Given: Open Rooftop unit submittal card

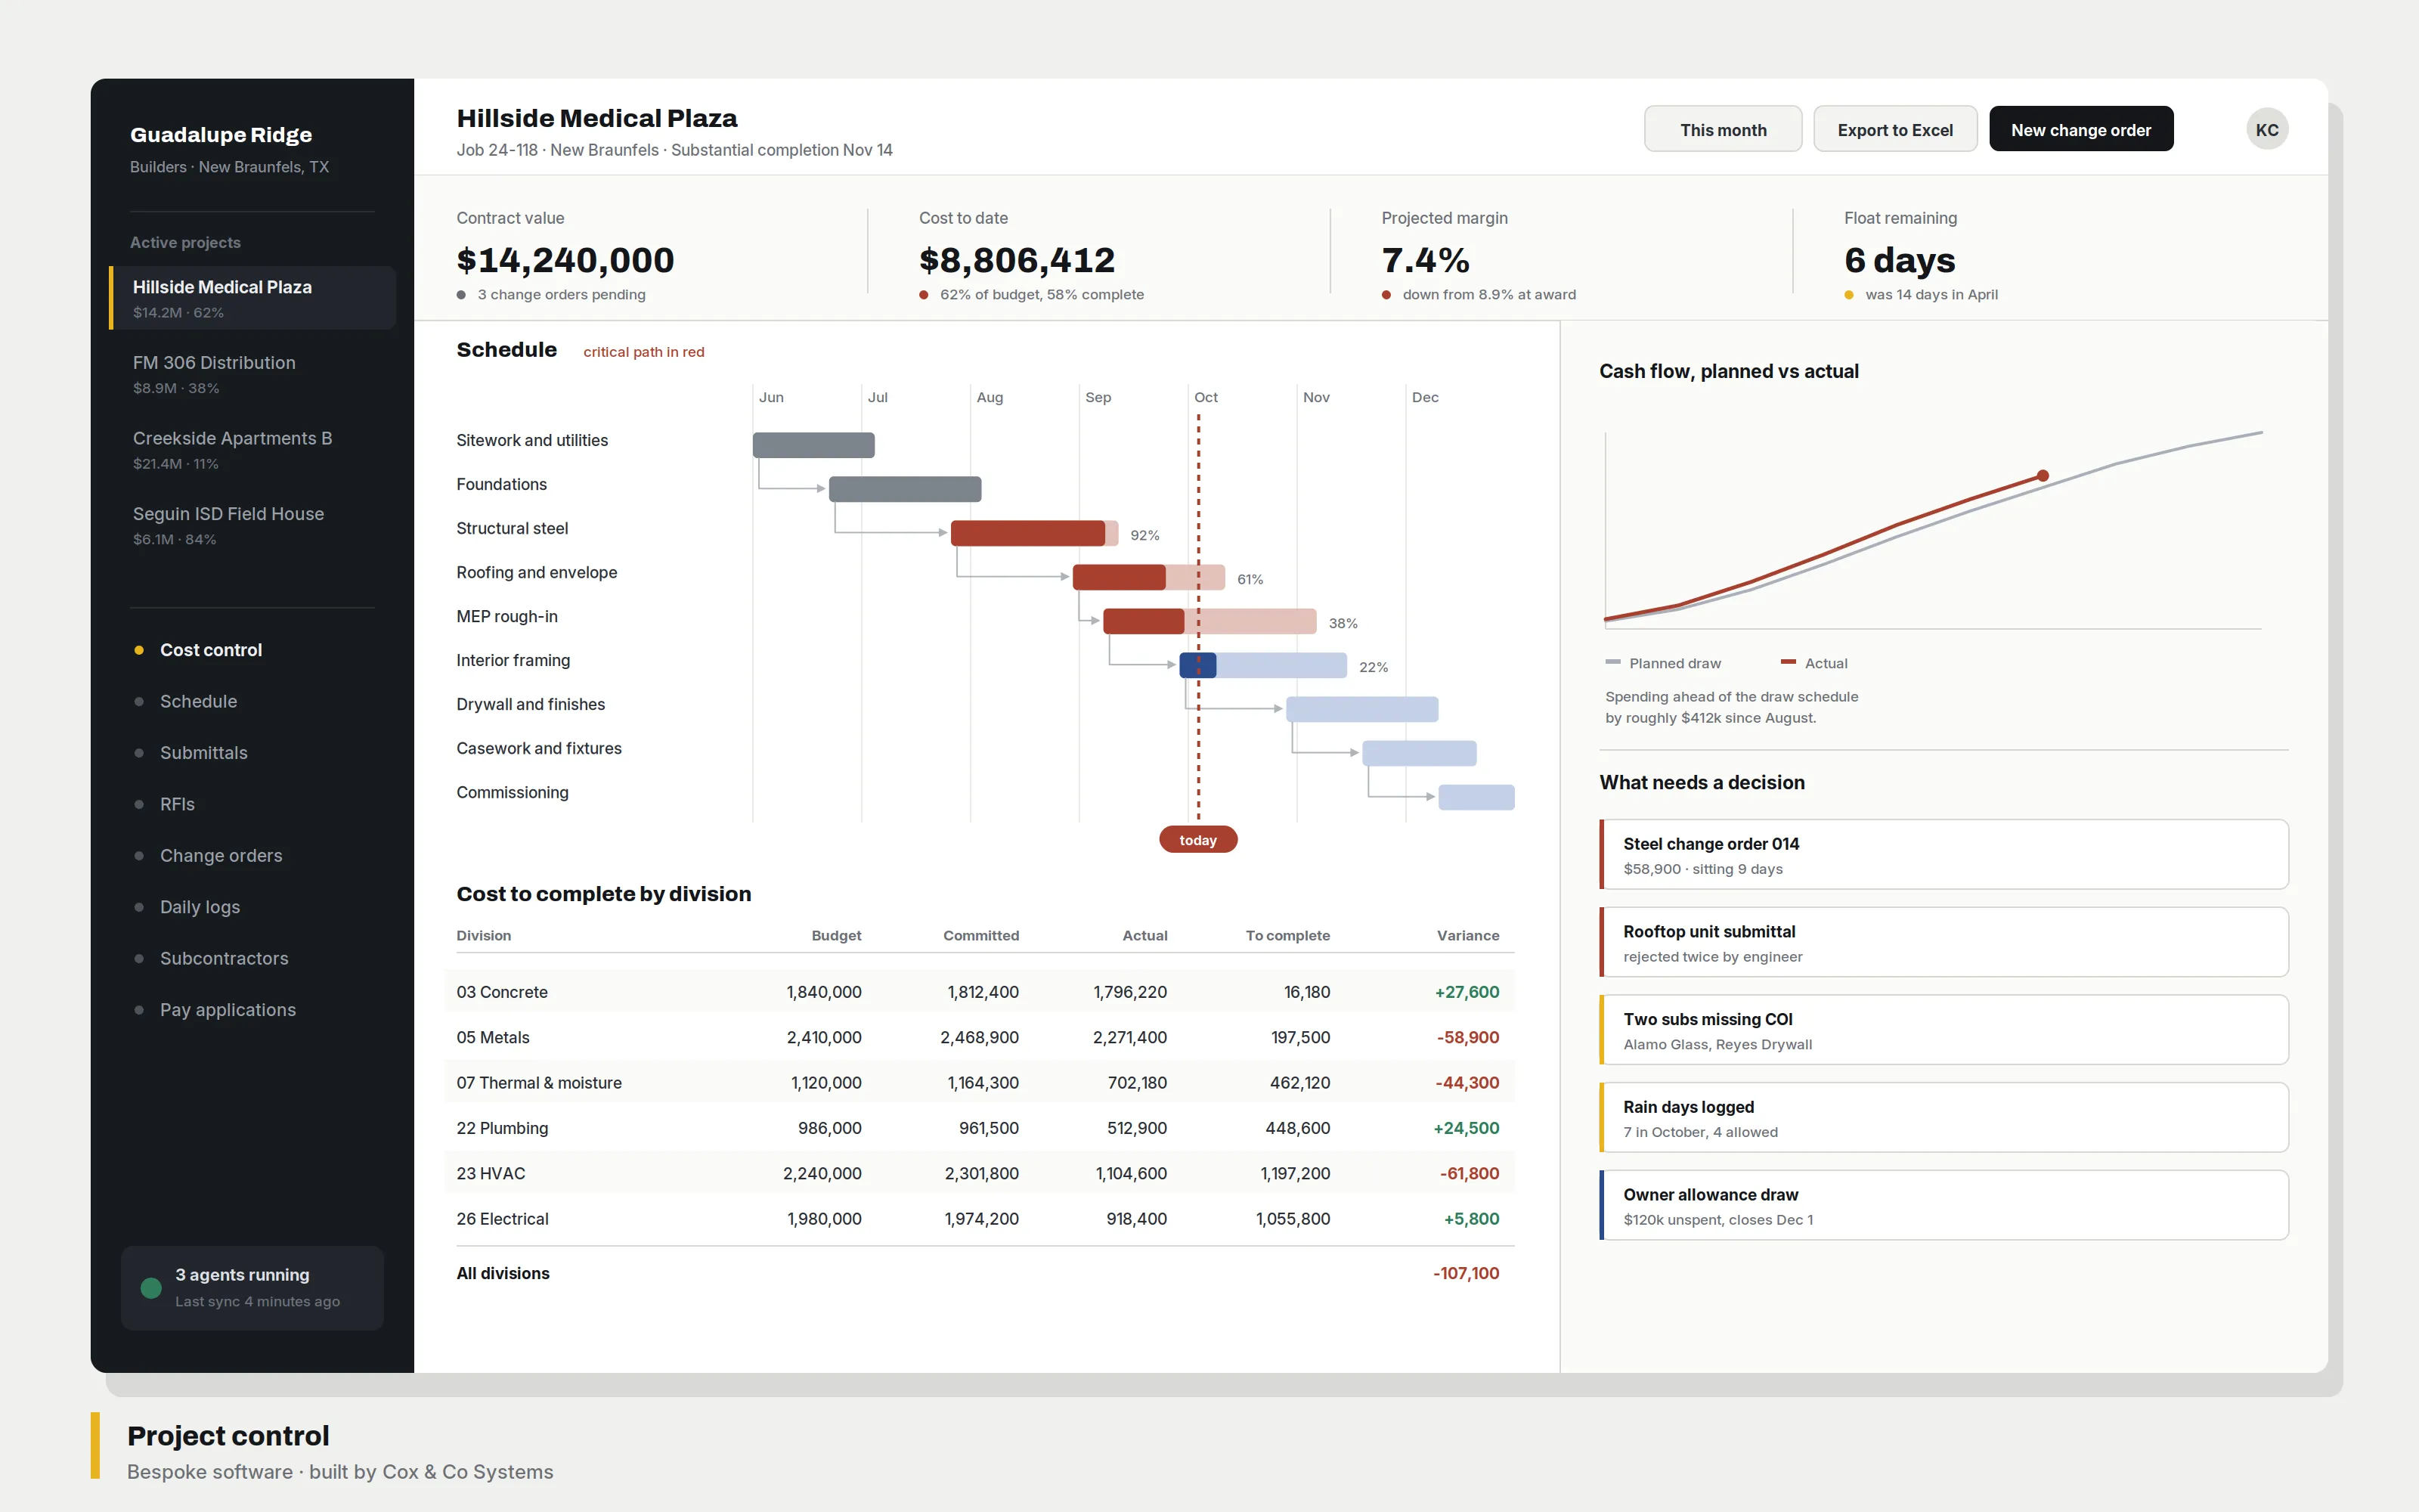Looking at the screenshot, I should click(1944, 942).
